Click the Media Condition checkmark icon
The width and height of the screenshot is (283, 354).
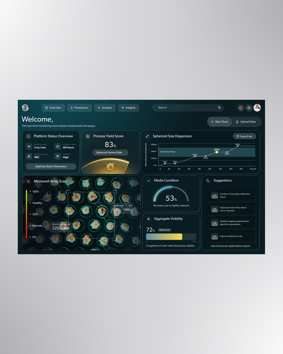click(149, 181)
